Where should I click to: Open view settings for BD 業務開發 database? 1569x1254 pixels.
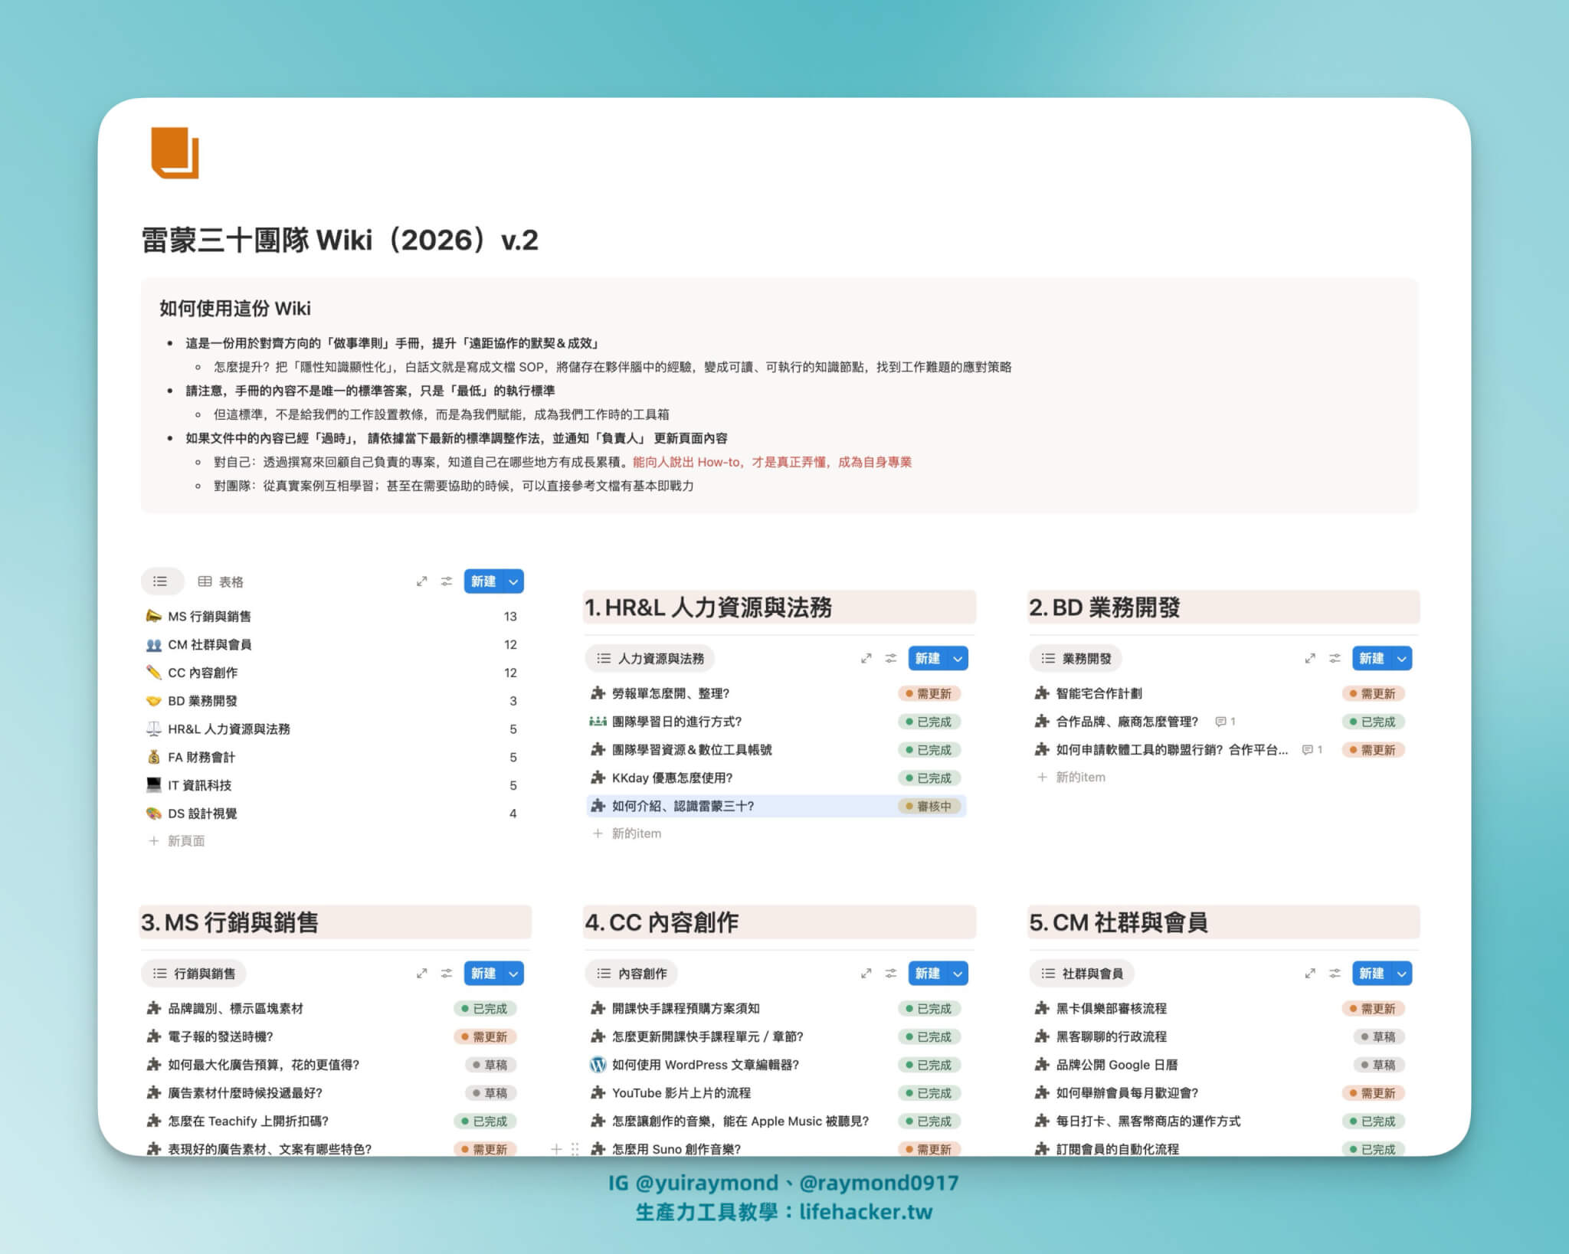pos(1335,658)
